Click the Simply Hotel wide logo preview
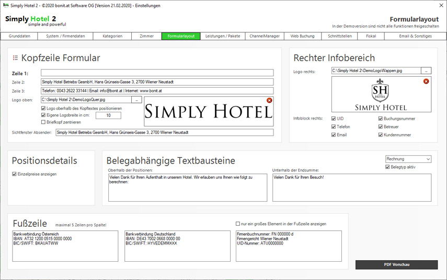Image resolution: width=447 pixels, height=280 pixels. click(209, 111)
